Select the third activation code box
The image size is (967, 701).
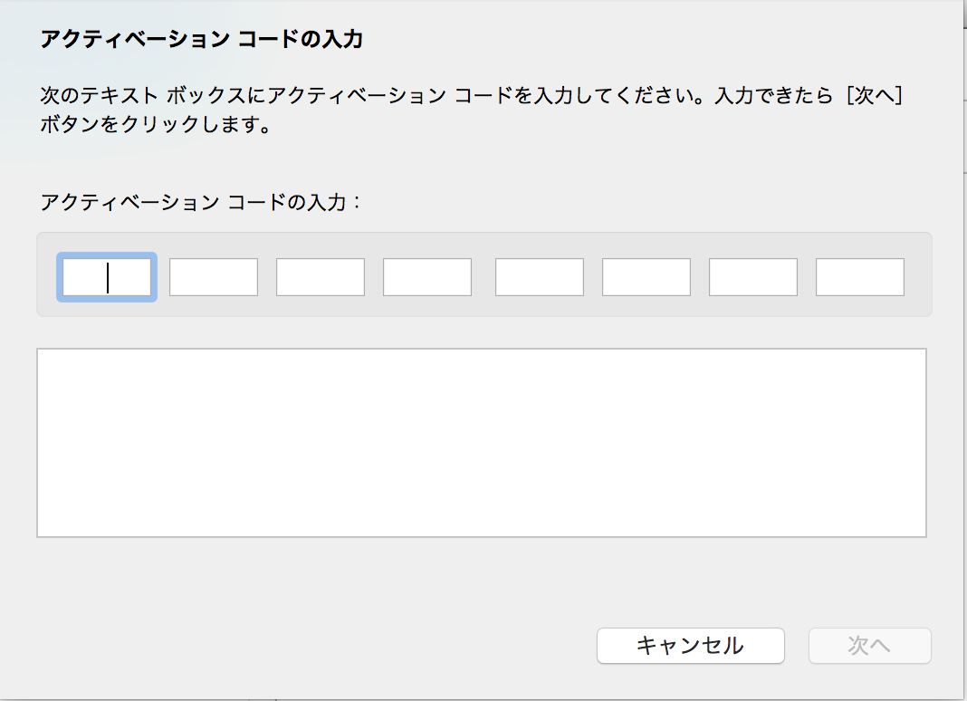pyautogui.click(x=321, y=277)
